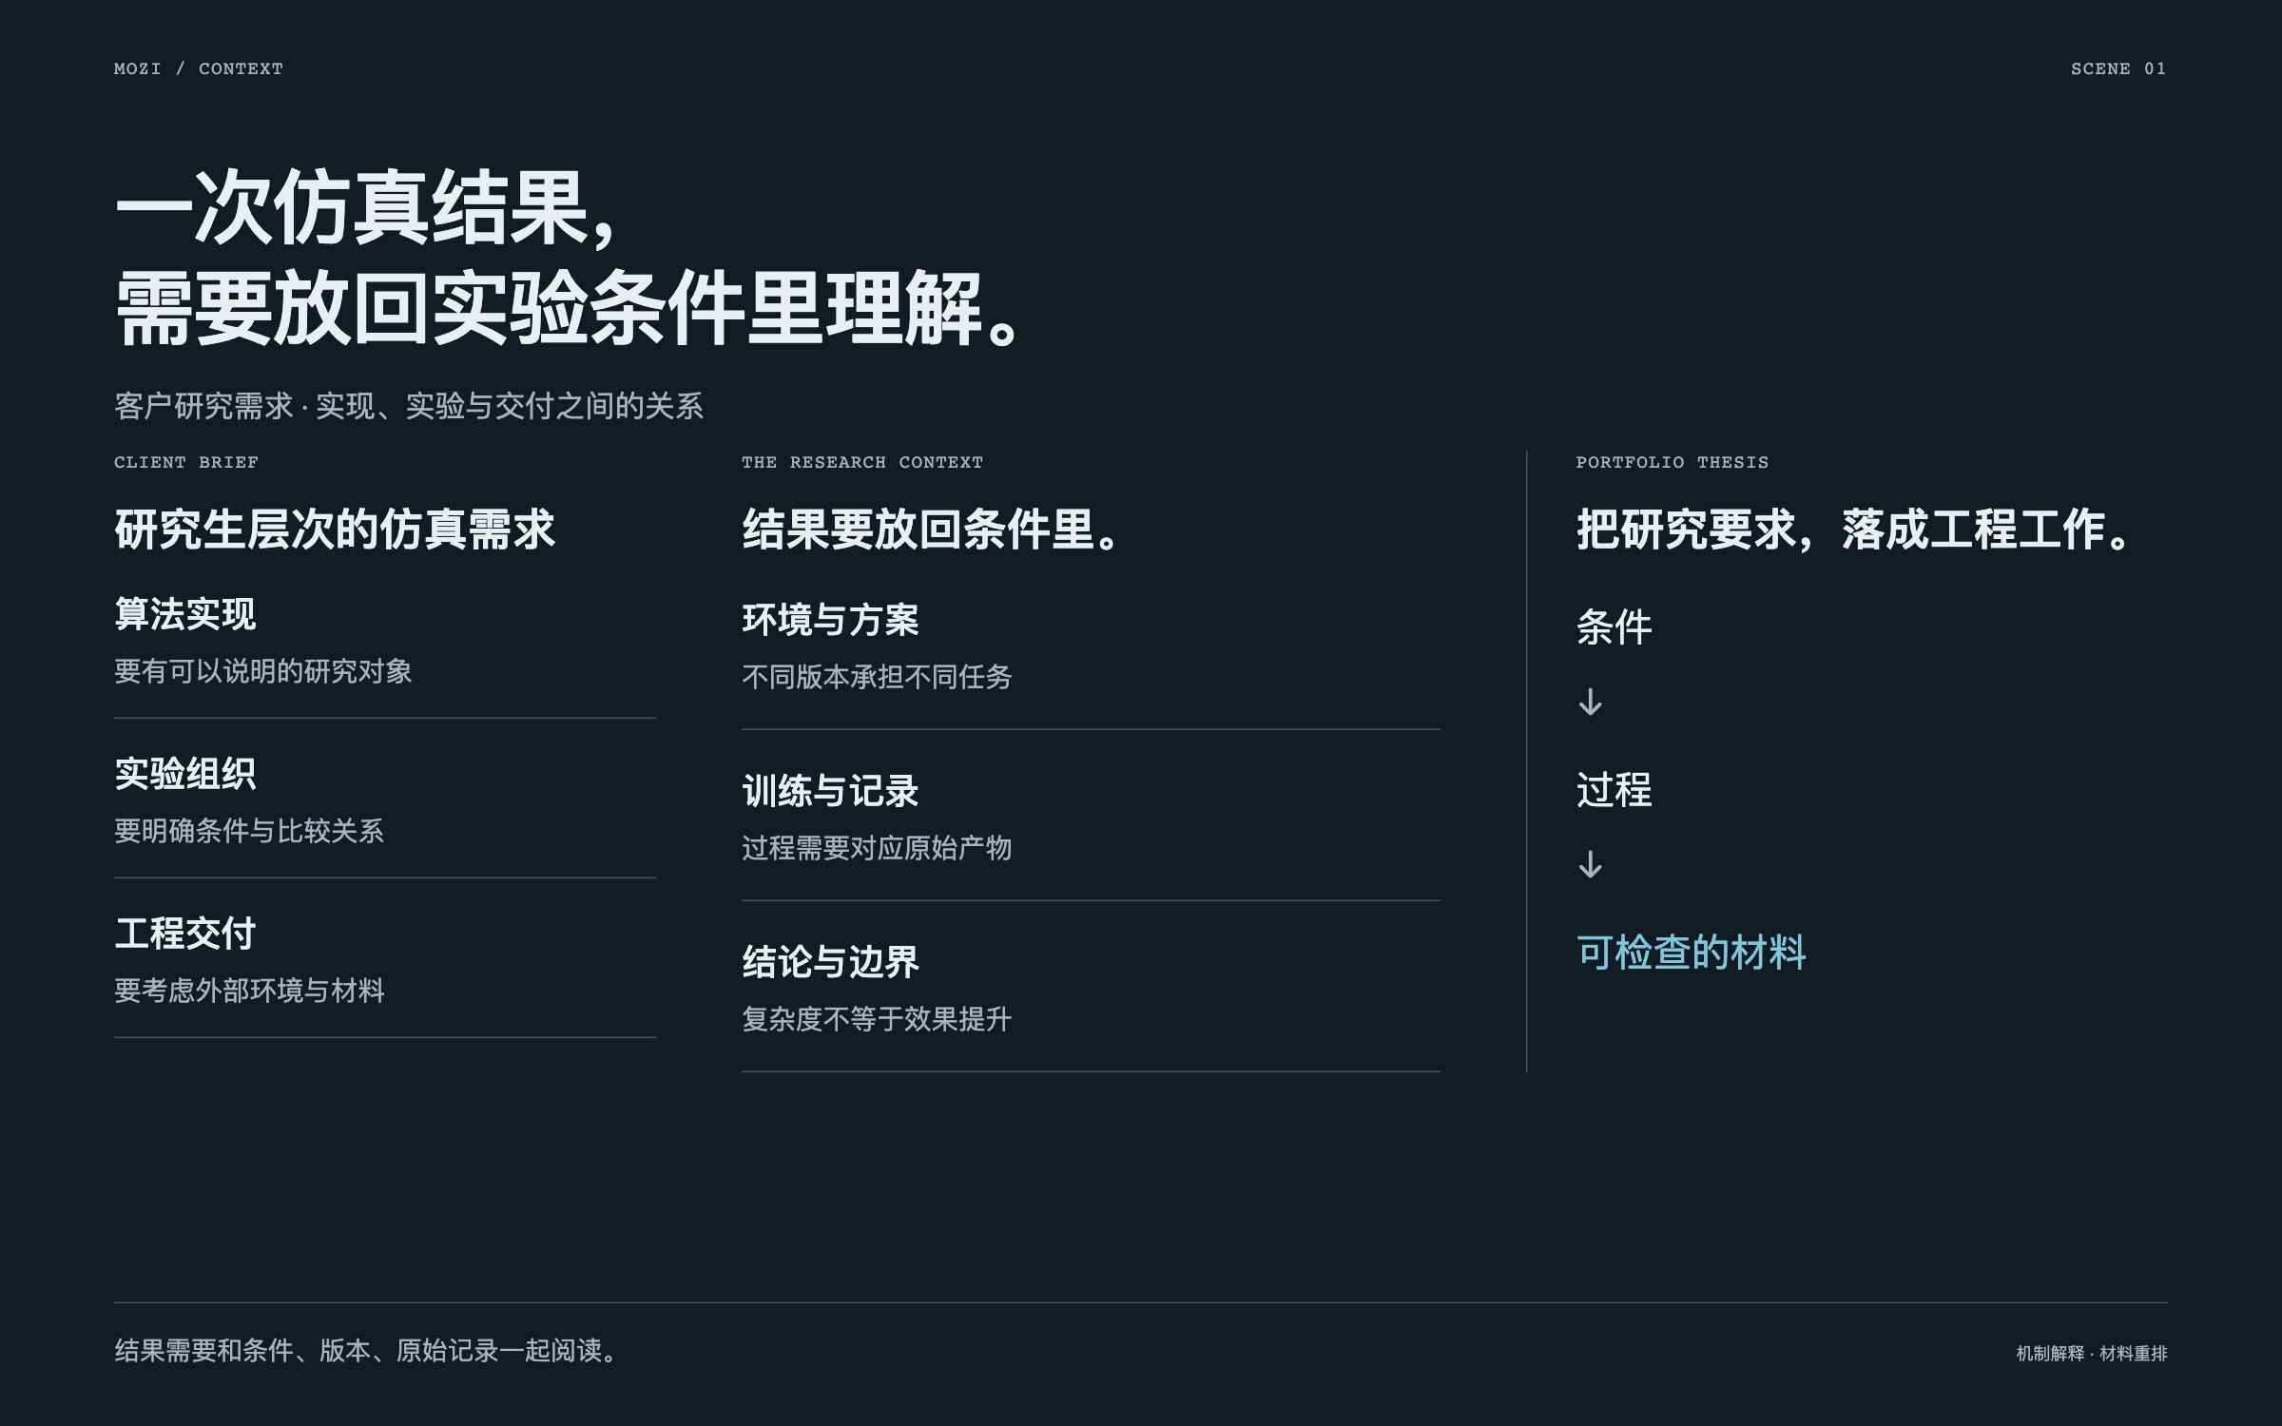Click the 过程 step in thesis flow
The image size is (2282, 1426).
[x=1615, y=790]
